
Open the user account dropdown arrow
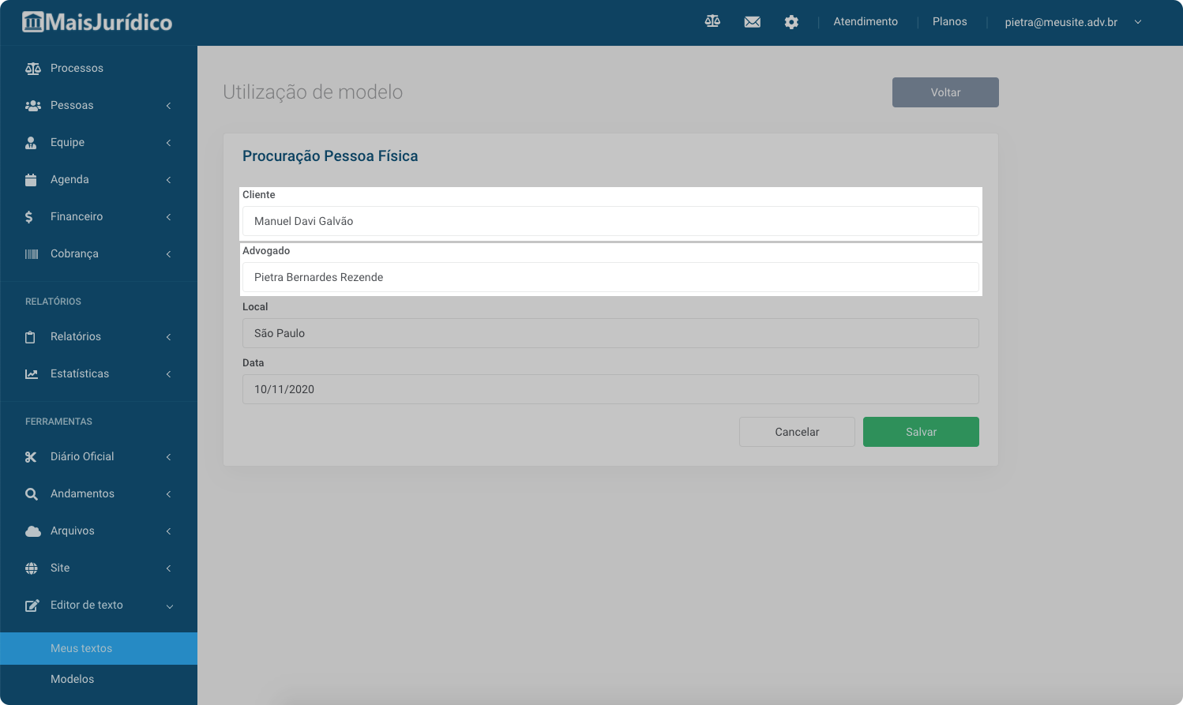pyautogui.click(x=1138, y=22)
